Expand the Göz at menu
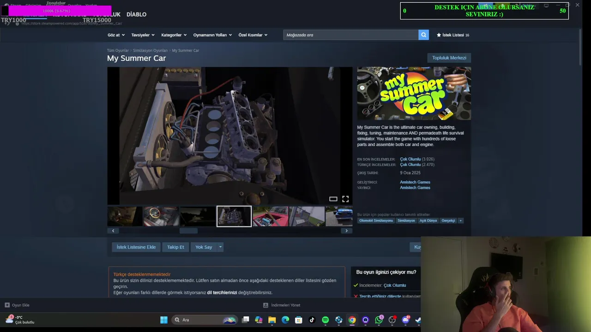591x332 pixels. pos(116,35)
